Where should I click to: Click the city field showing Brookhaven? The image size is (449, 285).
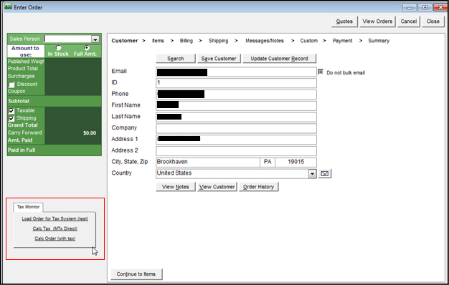208,162
